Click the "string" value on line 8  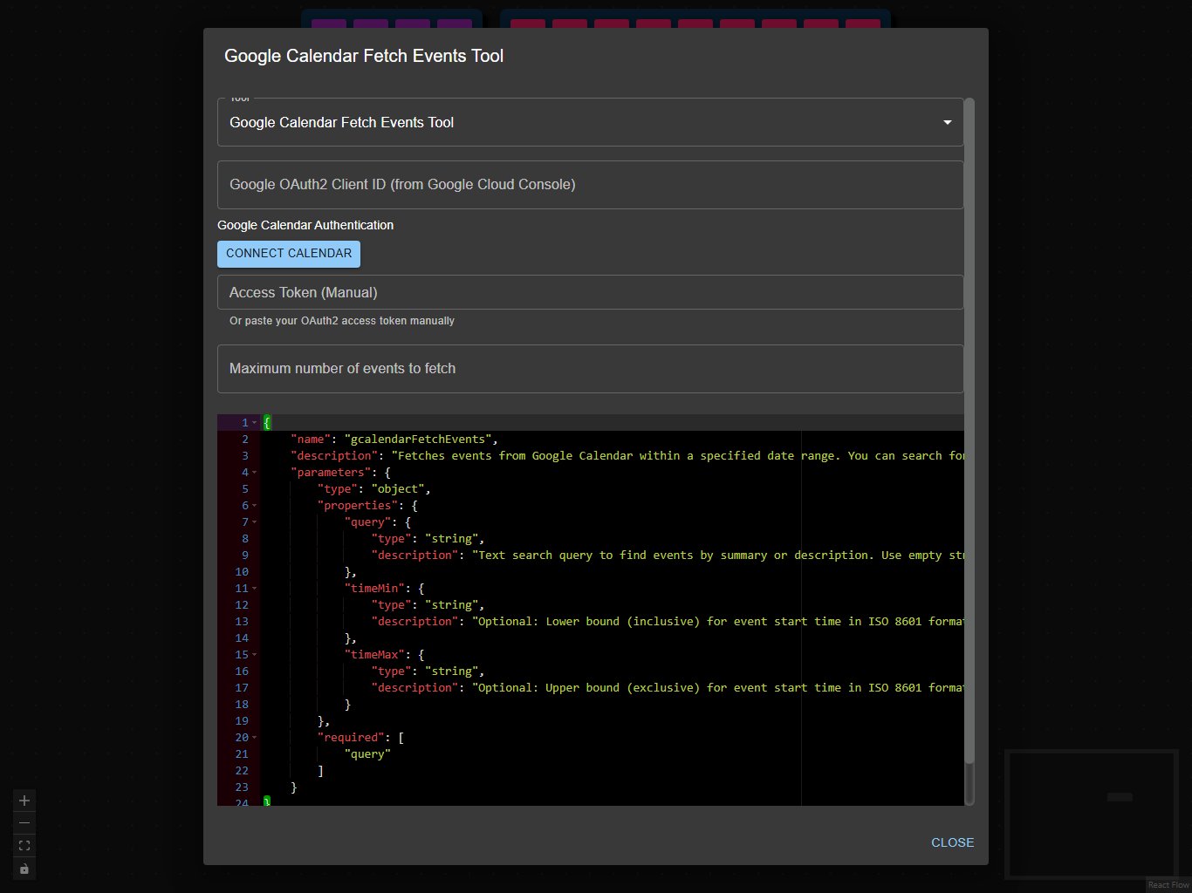pos(451,539)
